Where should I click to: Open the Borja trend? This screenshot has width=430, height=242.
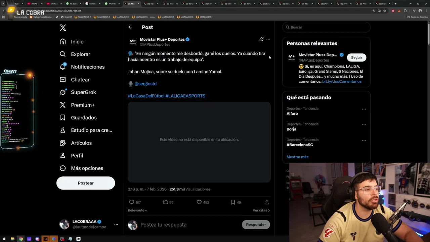click(291, 129)
